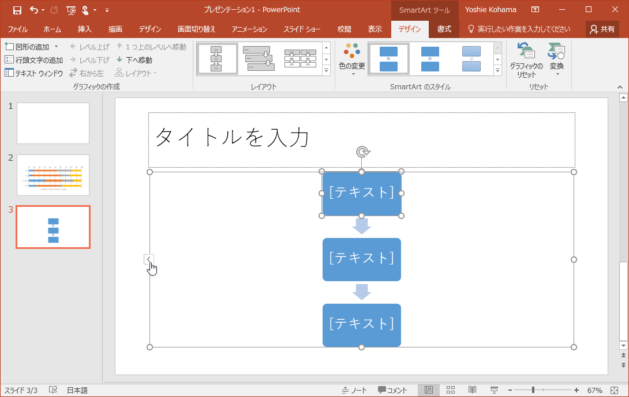629x397 pixels.
Task: Open the 変換 (Convert) icon menu
Action: coord(556,60)
